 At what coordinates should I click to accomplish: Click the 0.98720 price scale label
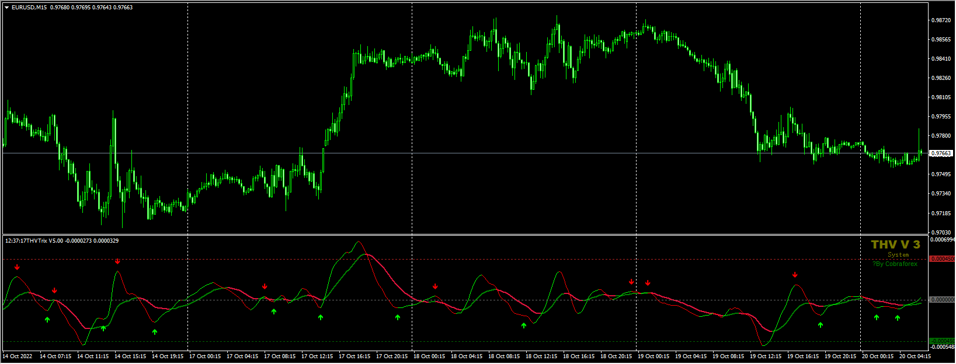pos(940,20)
